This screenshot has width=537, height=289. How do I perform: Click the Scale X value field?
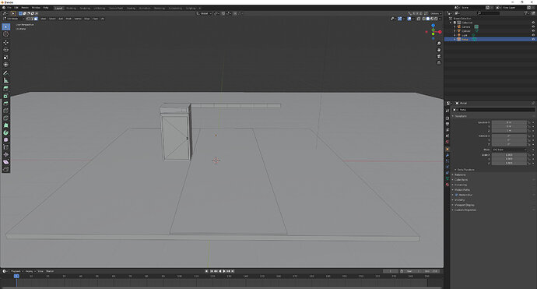coord(509,155)
